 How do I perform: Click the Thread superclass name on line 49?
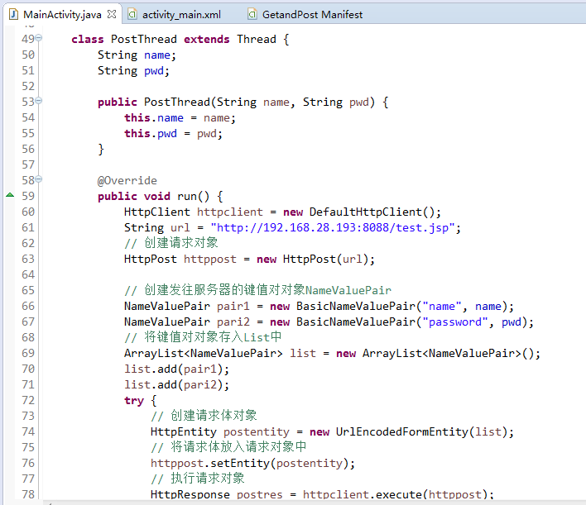coord(257,39)
